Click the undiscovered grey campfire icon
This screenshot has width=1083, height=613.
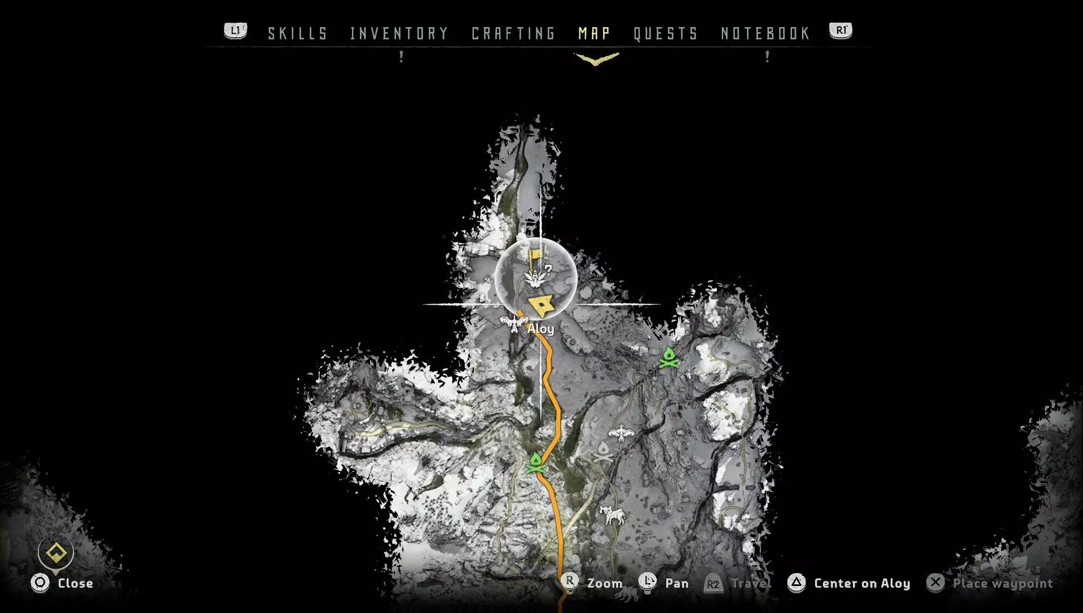(x=604, y=452)
